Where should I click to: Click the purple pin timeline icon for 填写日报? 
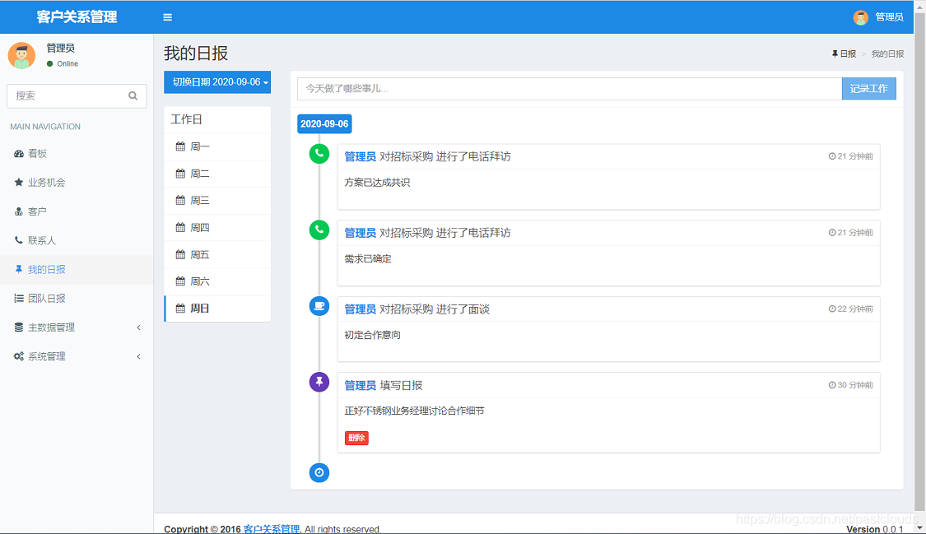point(319,382)
